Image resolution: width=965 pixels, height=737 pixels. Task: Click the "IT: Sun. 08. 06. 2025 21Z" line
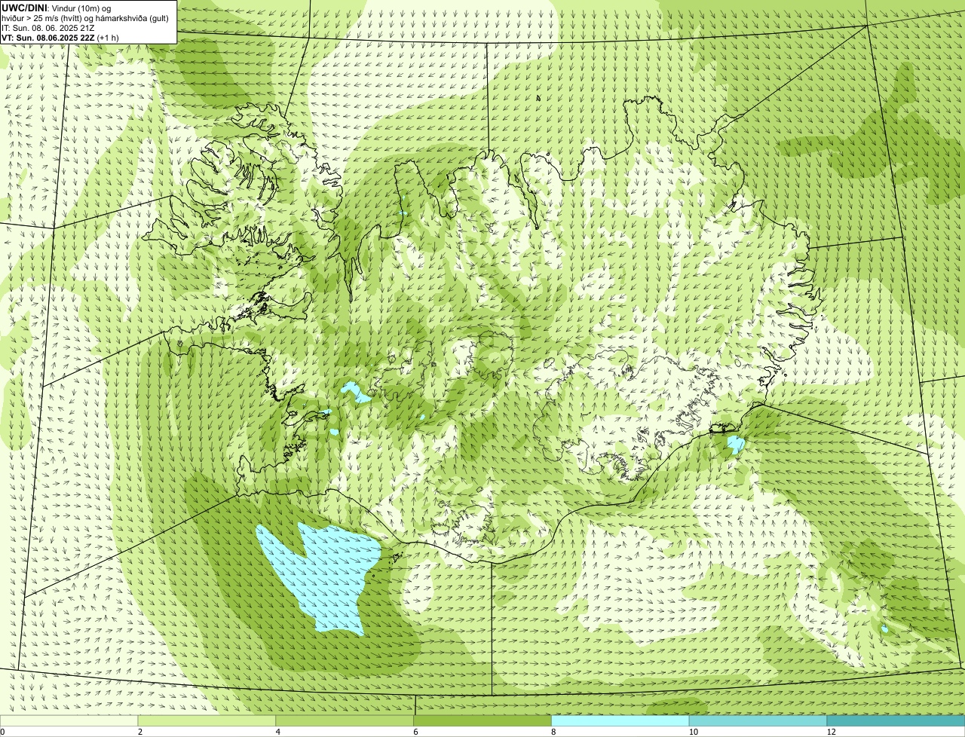pyautogui.click(x=48, y=27)
